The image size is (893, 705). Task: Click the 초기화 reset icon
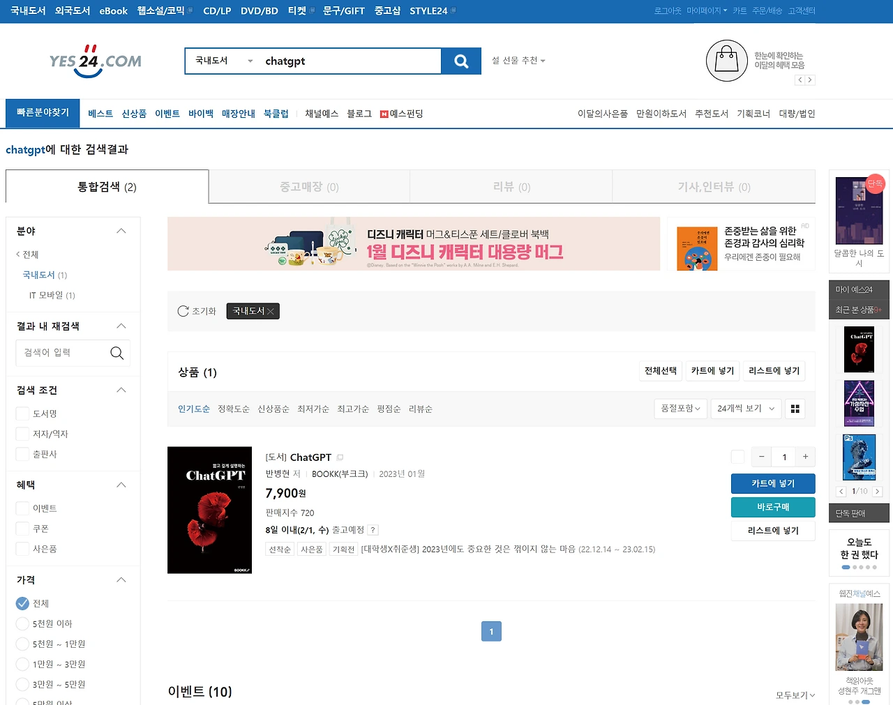click(183, 311)
